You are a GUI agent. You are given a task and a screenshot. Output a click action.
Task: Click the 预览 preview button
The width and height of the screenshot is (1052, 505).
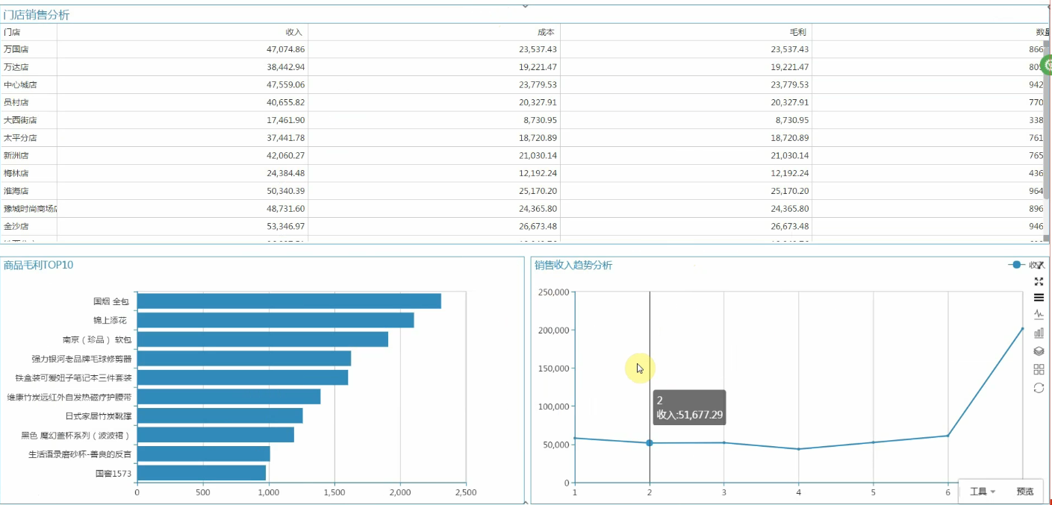(x=1025, y=492)
